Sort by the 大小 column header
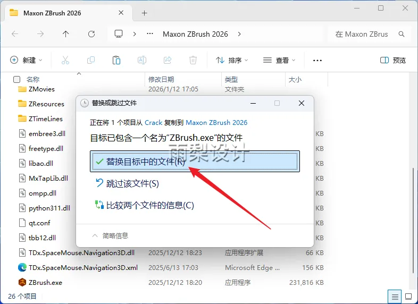The width and height of the screenshot is (418, 304). (x=295, y=79)
